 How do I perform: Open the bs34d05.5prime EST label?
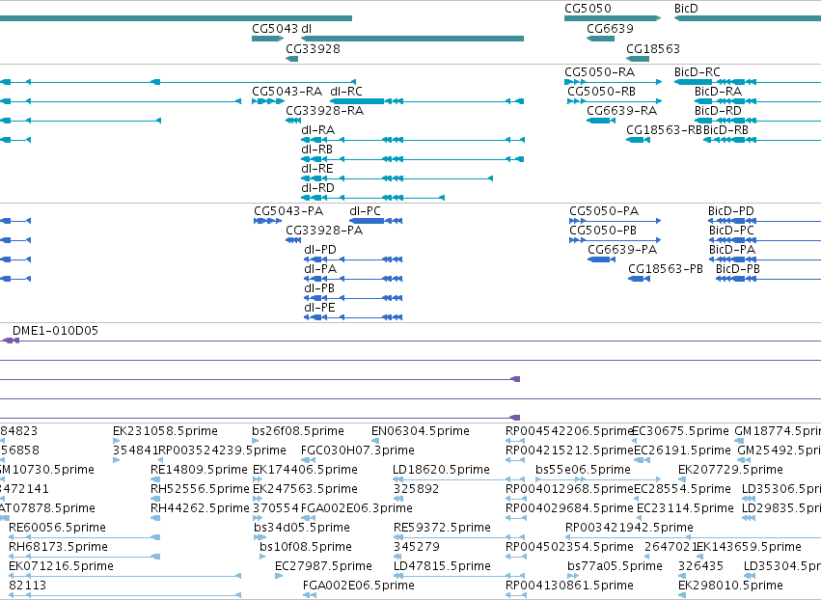300,528
